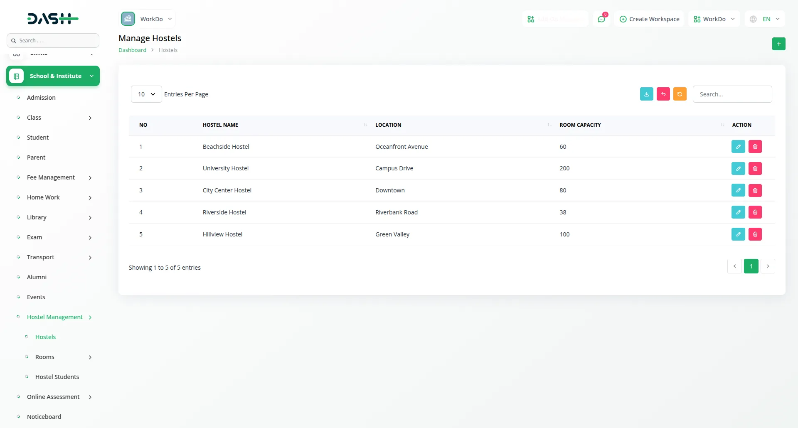Click the orange reload icon
The image size is (798, 428).
coord(680,94)
